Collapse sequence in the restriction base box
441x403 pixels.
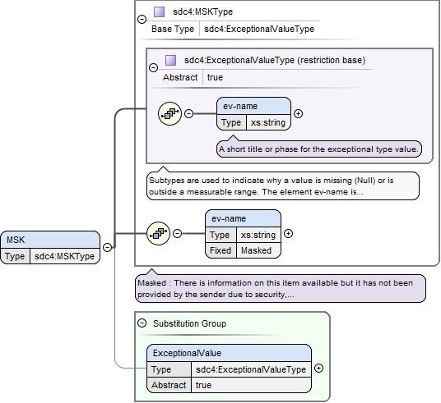click(x=188, y=113)
